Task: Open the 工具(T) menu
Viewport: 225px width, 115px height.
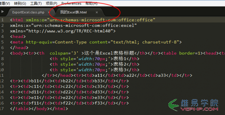Action: click(x=36, y=4)
